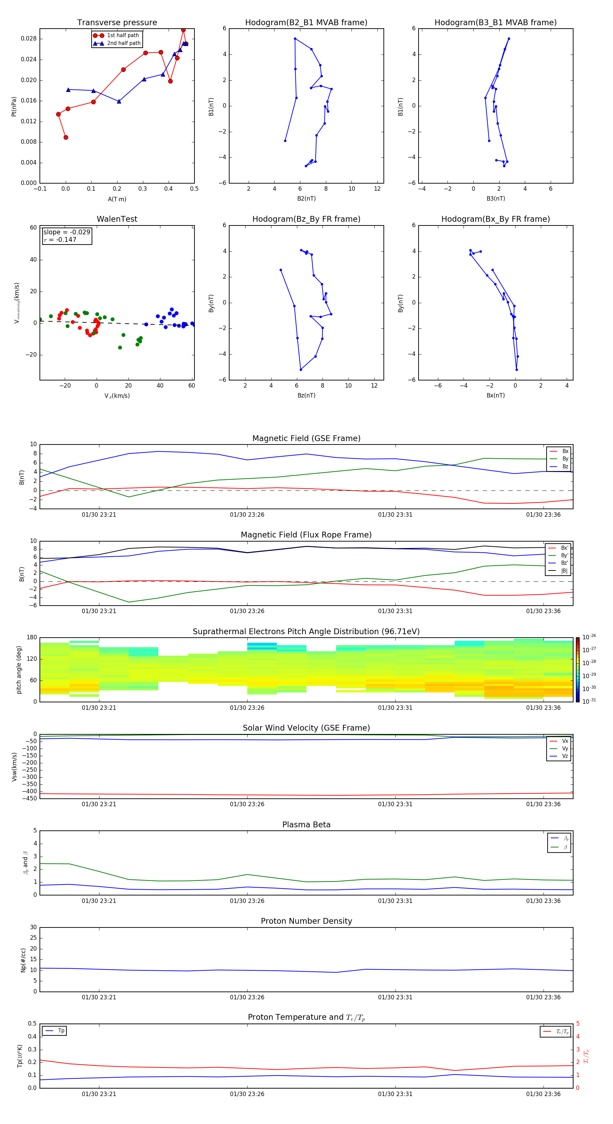Click the pitch angle colorbar gradient
This screenshot has height=1124, width=613.
pos(578,670)
